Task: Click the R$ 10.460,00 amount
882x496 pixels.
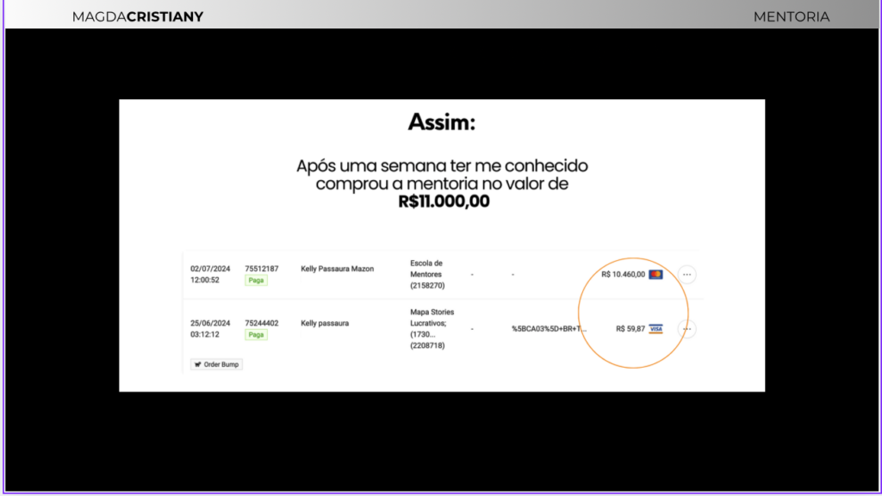Action: click(623, 275)
